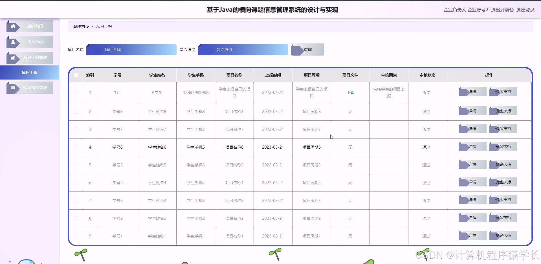Screen dimensions: 541x264
Task: Select the 项目上报 sidebar menu item
Action: click(29, 72)
